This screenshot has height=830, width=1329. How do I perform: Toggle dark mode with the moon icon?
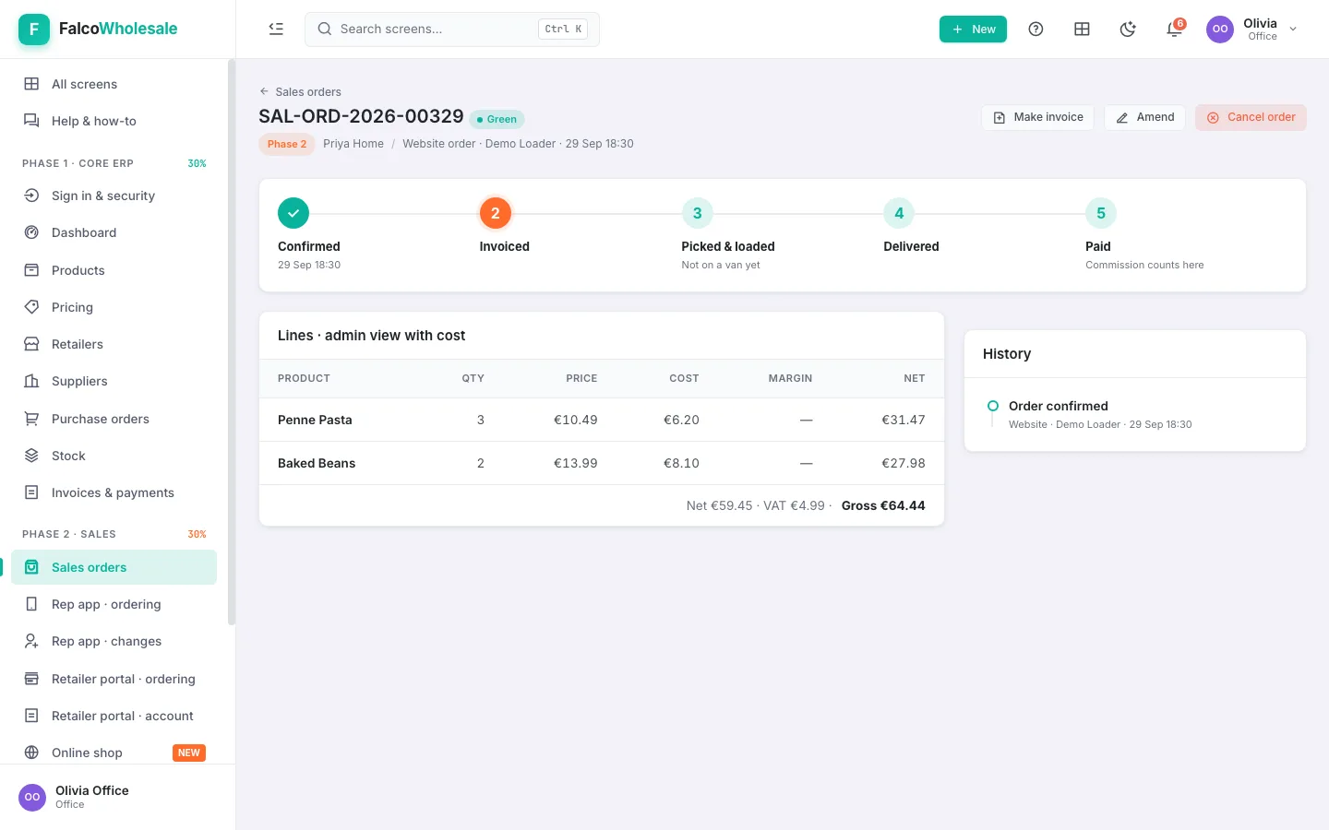tap(1128, 29)
